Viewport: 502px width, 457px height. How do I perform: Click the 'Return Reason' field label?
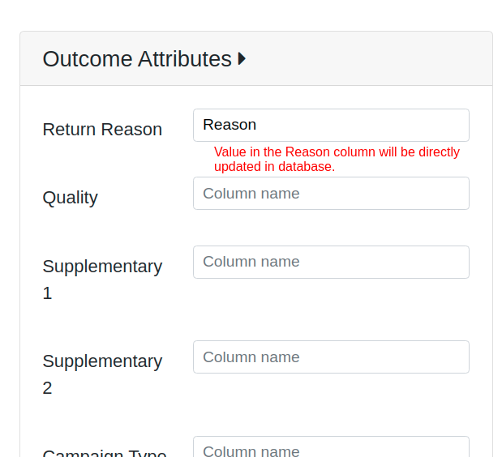102,130
